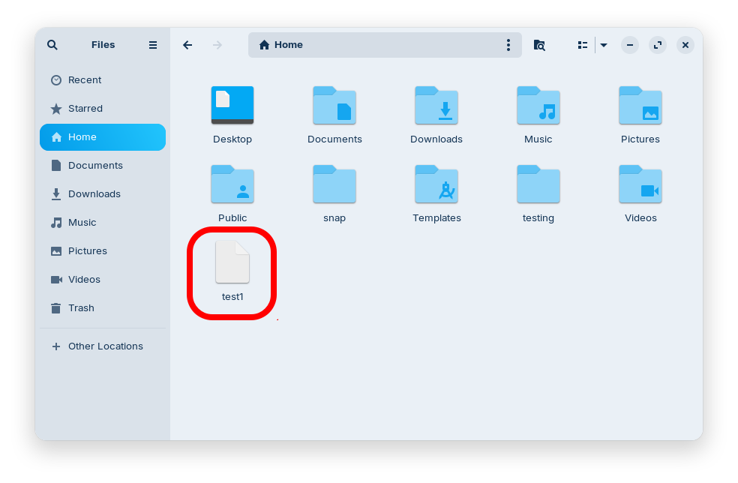Select the Desktop folder icon
738x483 pixels.
232,105
